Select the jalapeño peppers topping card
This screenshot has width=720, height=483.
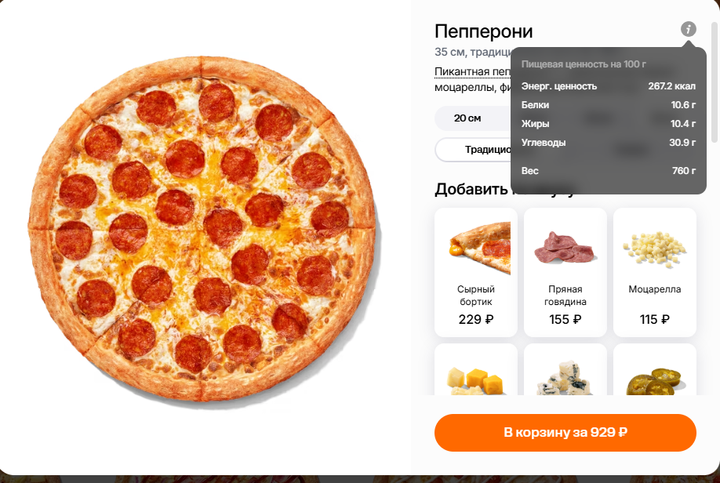coord(655,370)
